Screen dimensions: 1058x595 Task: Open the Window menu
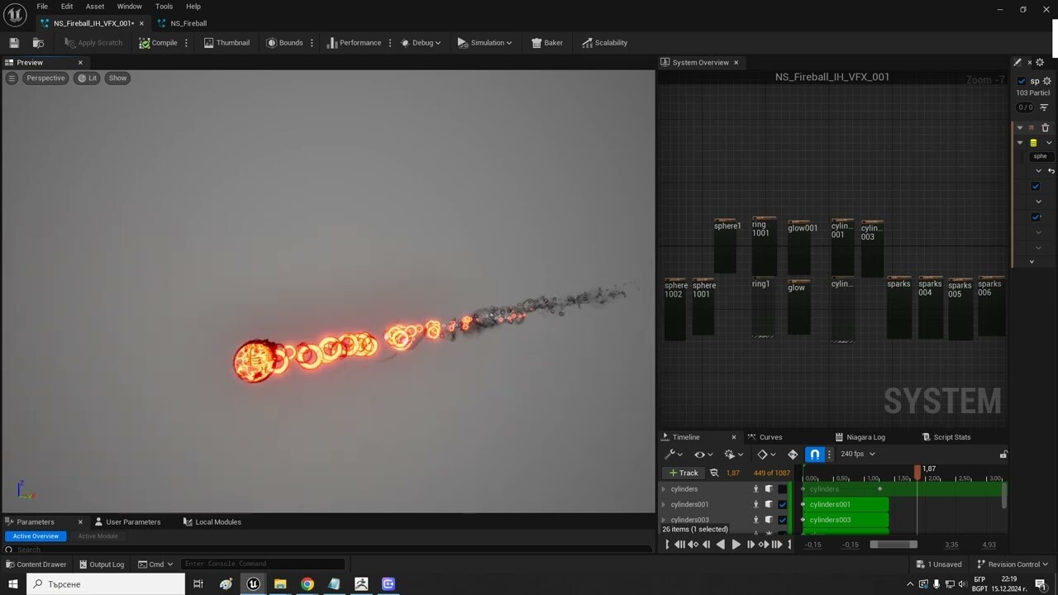pyautogui.click(x=129, y=6)
